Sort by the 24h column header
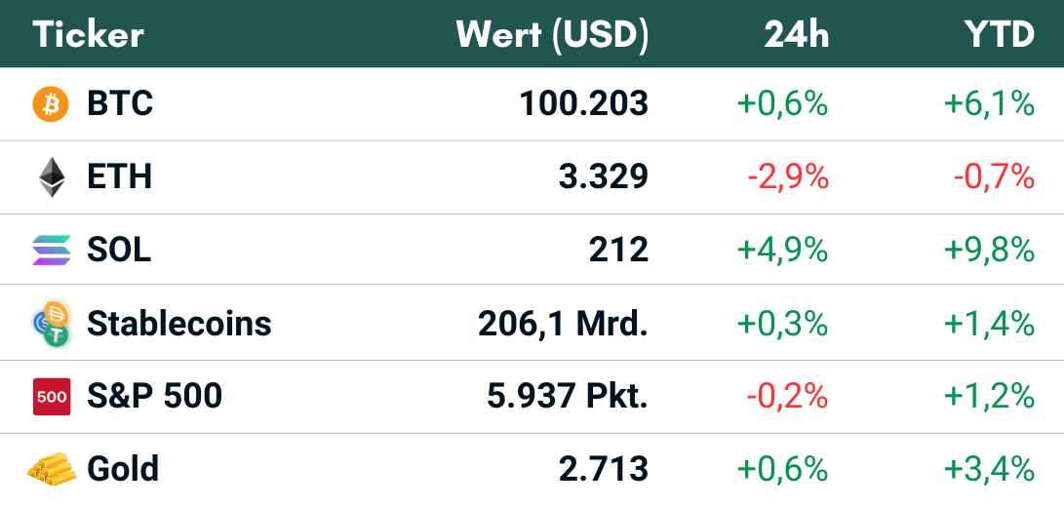Screen dimensions: 1064x507 point(796,35)
